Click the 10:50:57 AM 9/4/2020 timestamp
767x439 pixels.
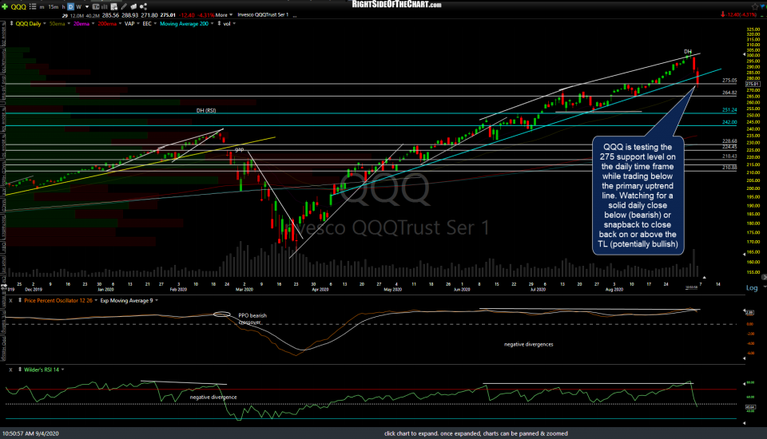click(x=30, y=433)
